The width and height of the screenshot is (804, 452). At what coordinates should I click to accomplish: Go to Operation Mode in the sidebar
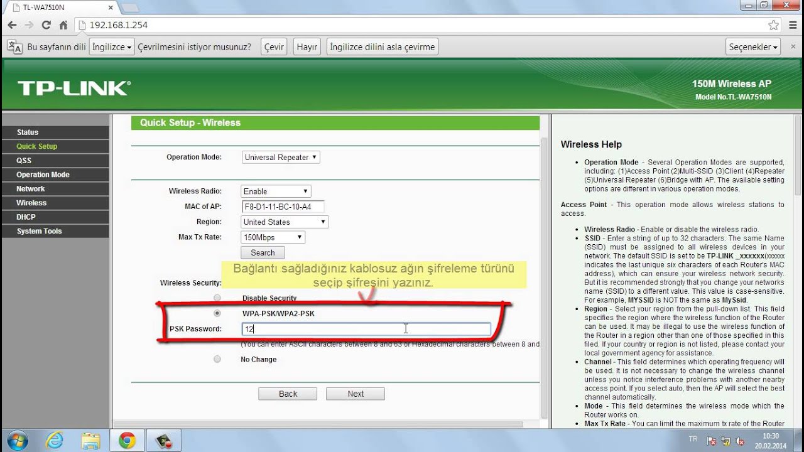[55, 175]
